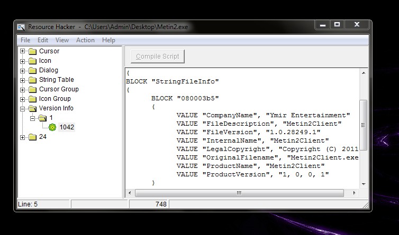Click the open Version Info folder icon
This screenshot has height=235, width=399.
33,108
